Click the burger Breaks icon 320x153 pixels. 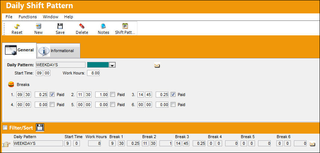pos(11,85)
